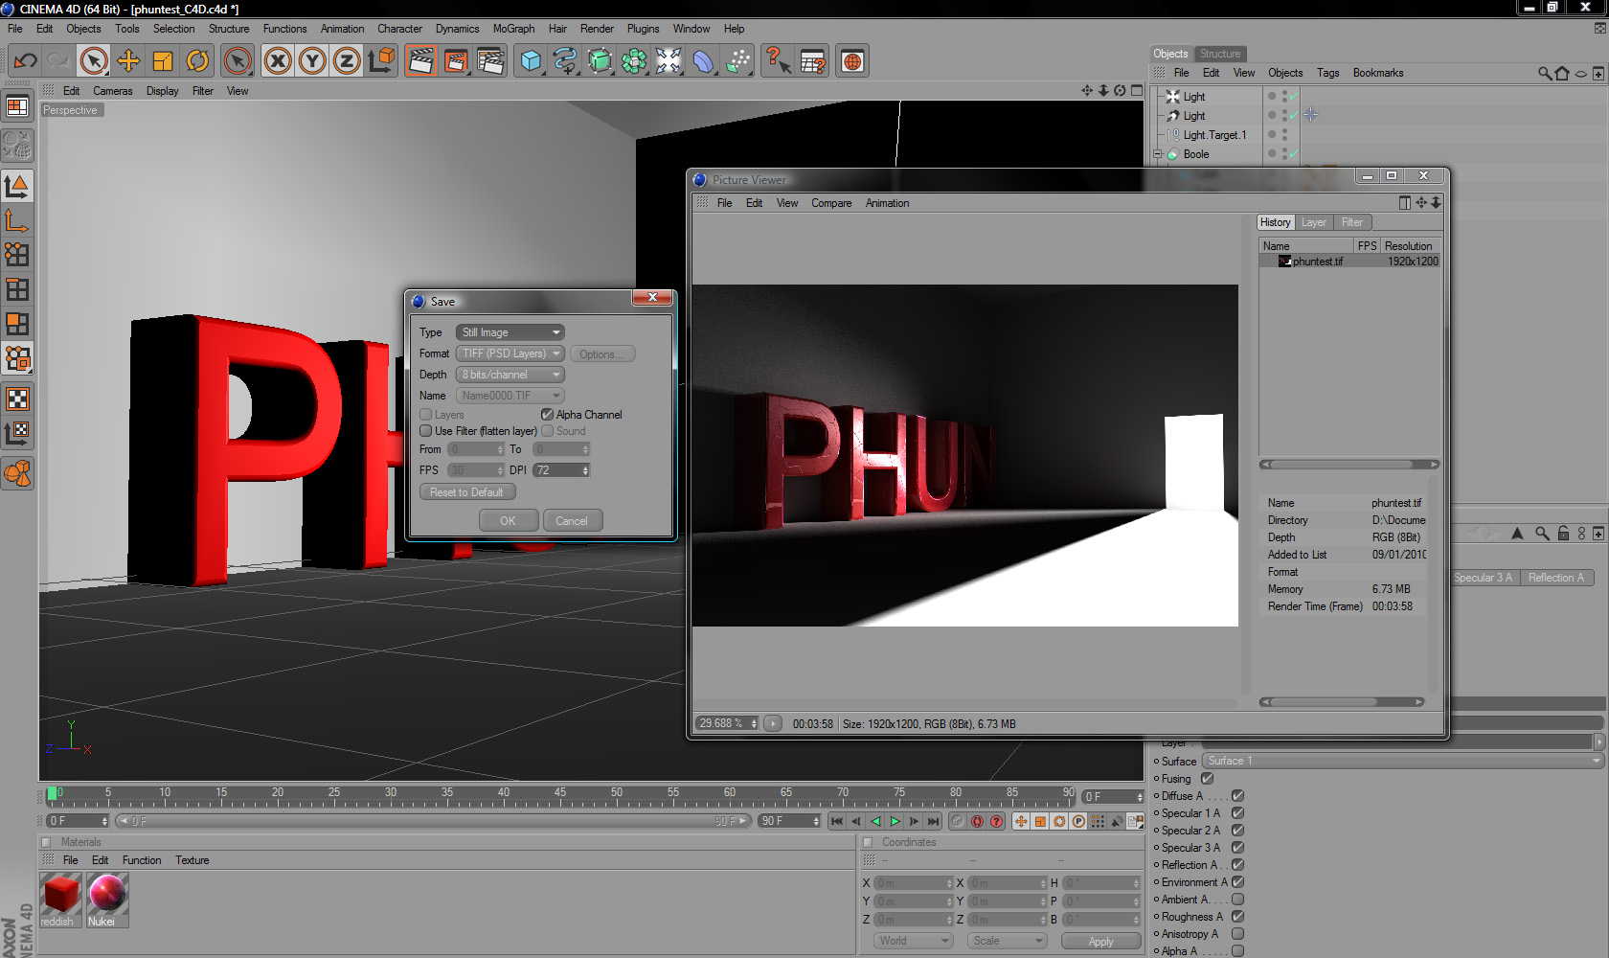Select phuntest.tif in History list
Viewport: 1609px width, 958px height.
click(1349, 262)
